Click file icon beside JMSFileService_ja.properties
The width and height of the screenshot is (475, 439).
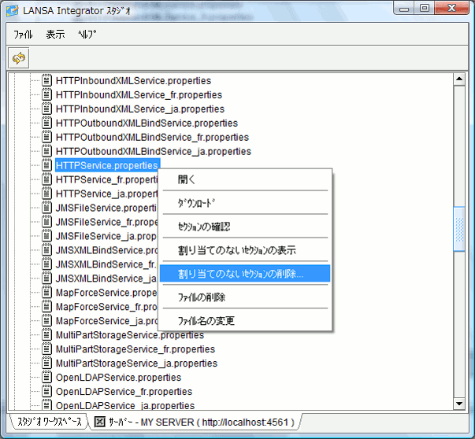click(x=46, y=236)
